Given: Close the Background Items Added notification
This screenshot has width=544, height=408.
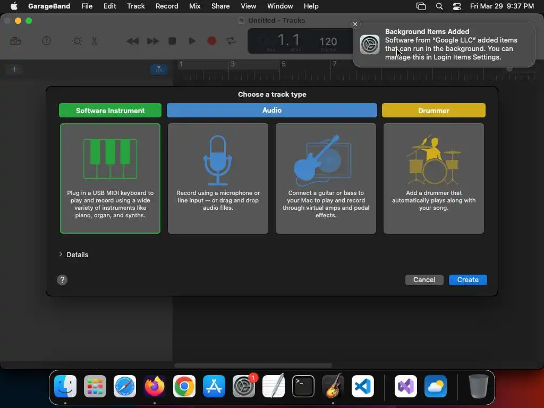Looking at the screenshot, I should tap(355, 24).
